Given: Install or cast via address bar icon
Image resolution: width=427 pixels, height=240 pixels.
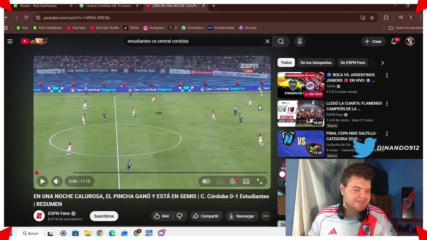Looking at the screenshot, I should 363,18.
